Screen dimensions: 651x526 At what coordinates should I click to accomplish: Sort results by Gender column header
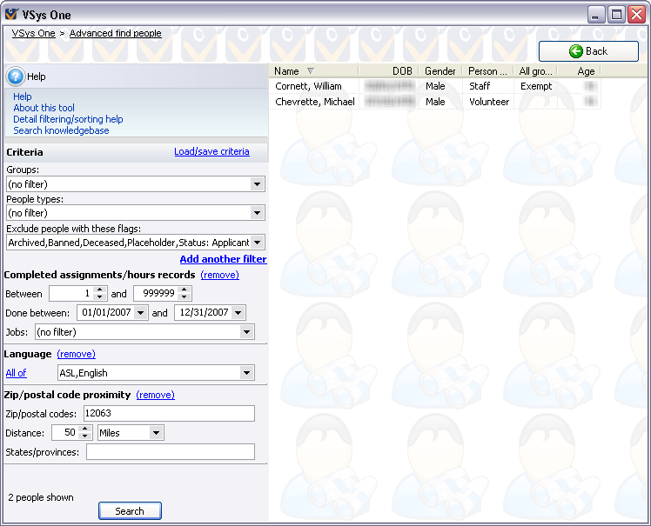pyautogui.click(x=440, y=71)
